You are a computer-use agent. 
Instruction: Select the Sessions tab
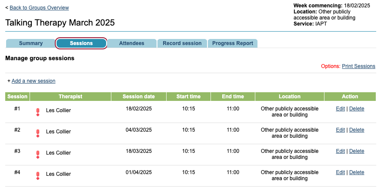81,43
